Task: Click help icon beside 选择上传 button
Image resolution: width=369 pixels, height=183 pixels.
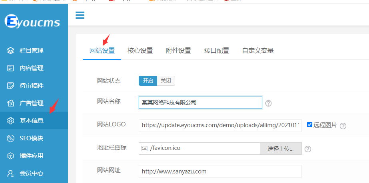Action: [308, 149]
